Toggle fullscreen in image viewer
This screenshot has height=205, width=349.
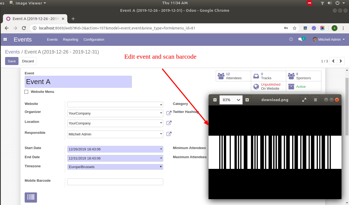[304, 100]
